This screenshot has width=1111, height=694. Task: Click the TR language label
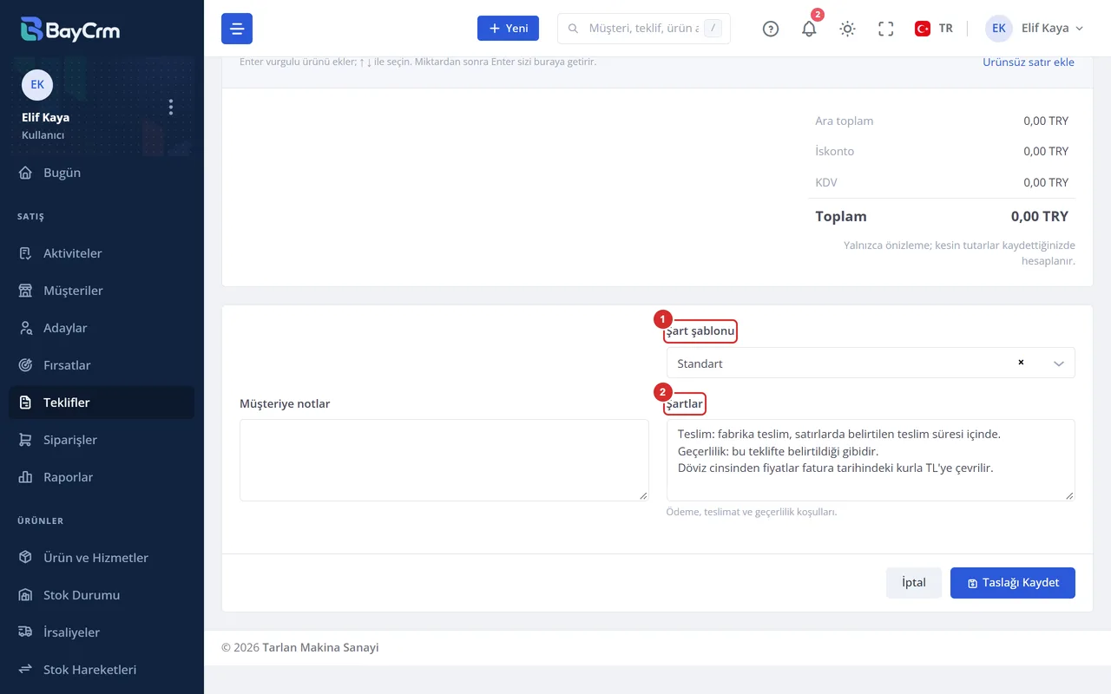click(946, 29)
